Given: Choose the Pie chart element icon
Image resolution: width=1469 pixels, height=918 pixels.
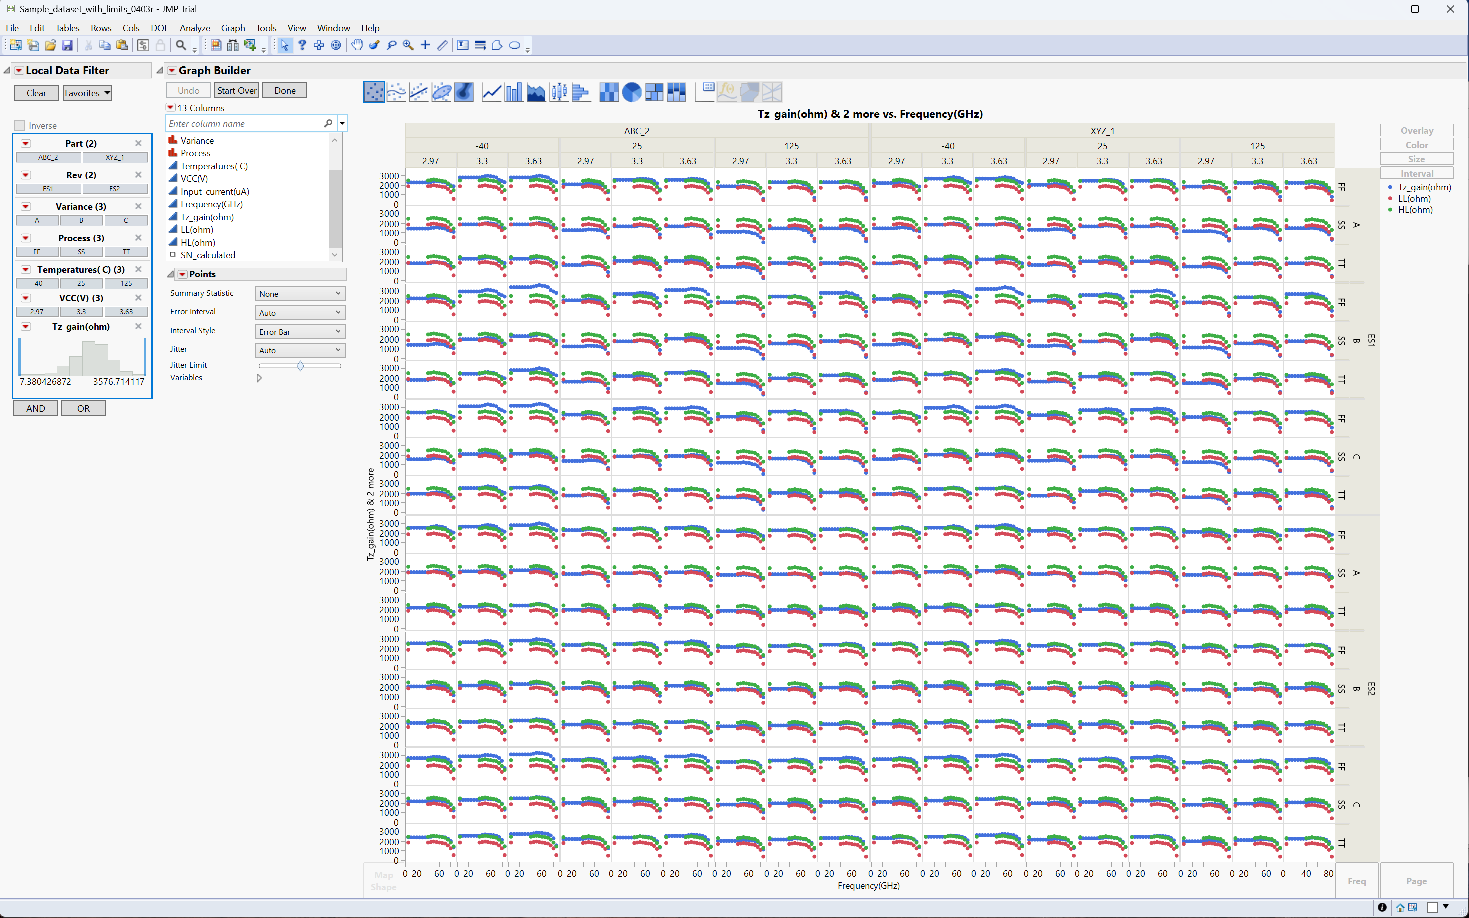Looking at the screenshot, I should 631,92.
